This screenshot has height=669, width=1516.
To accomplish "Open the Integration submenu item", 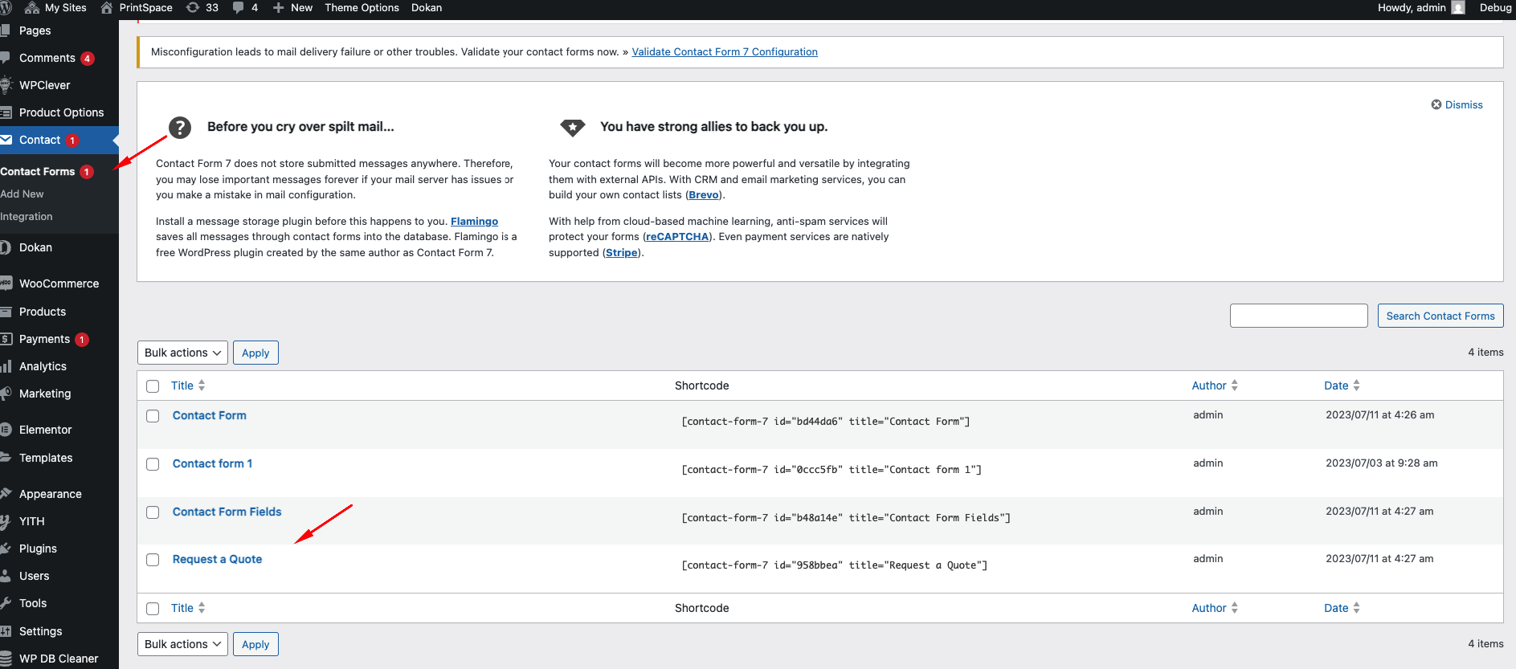I will pyautogui.click(x=27, y=217).
